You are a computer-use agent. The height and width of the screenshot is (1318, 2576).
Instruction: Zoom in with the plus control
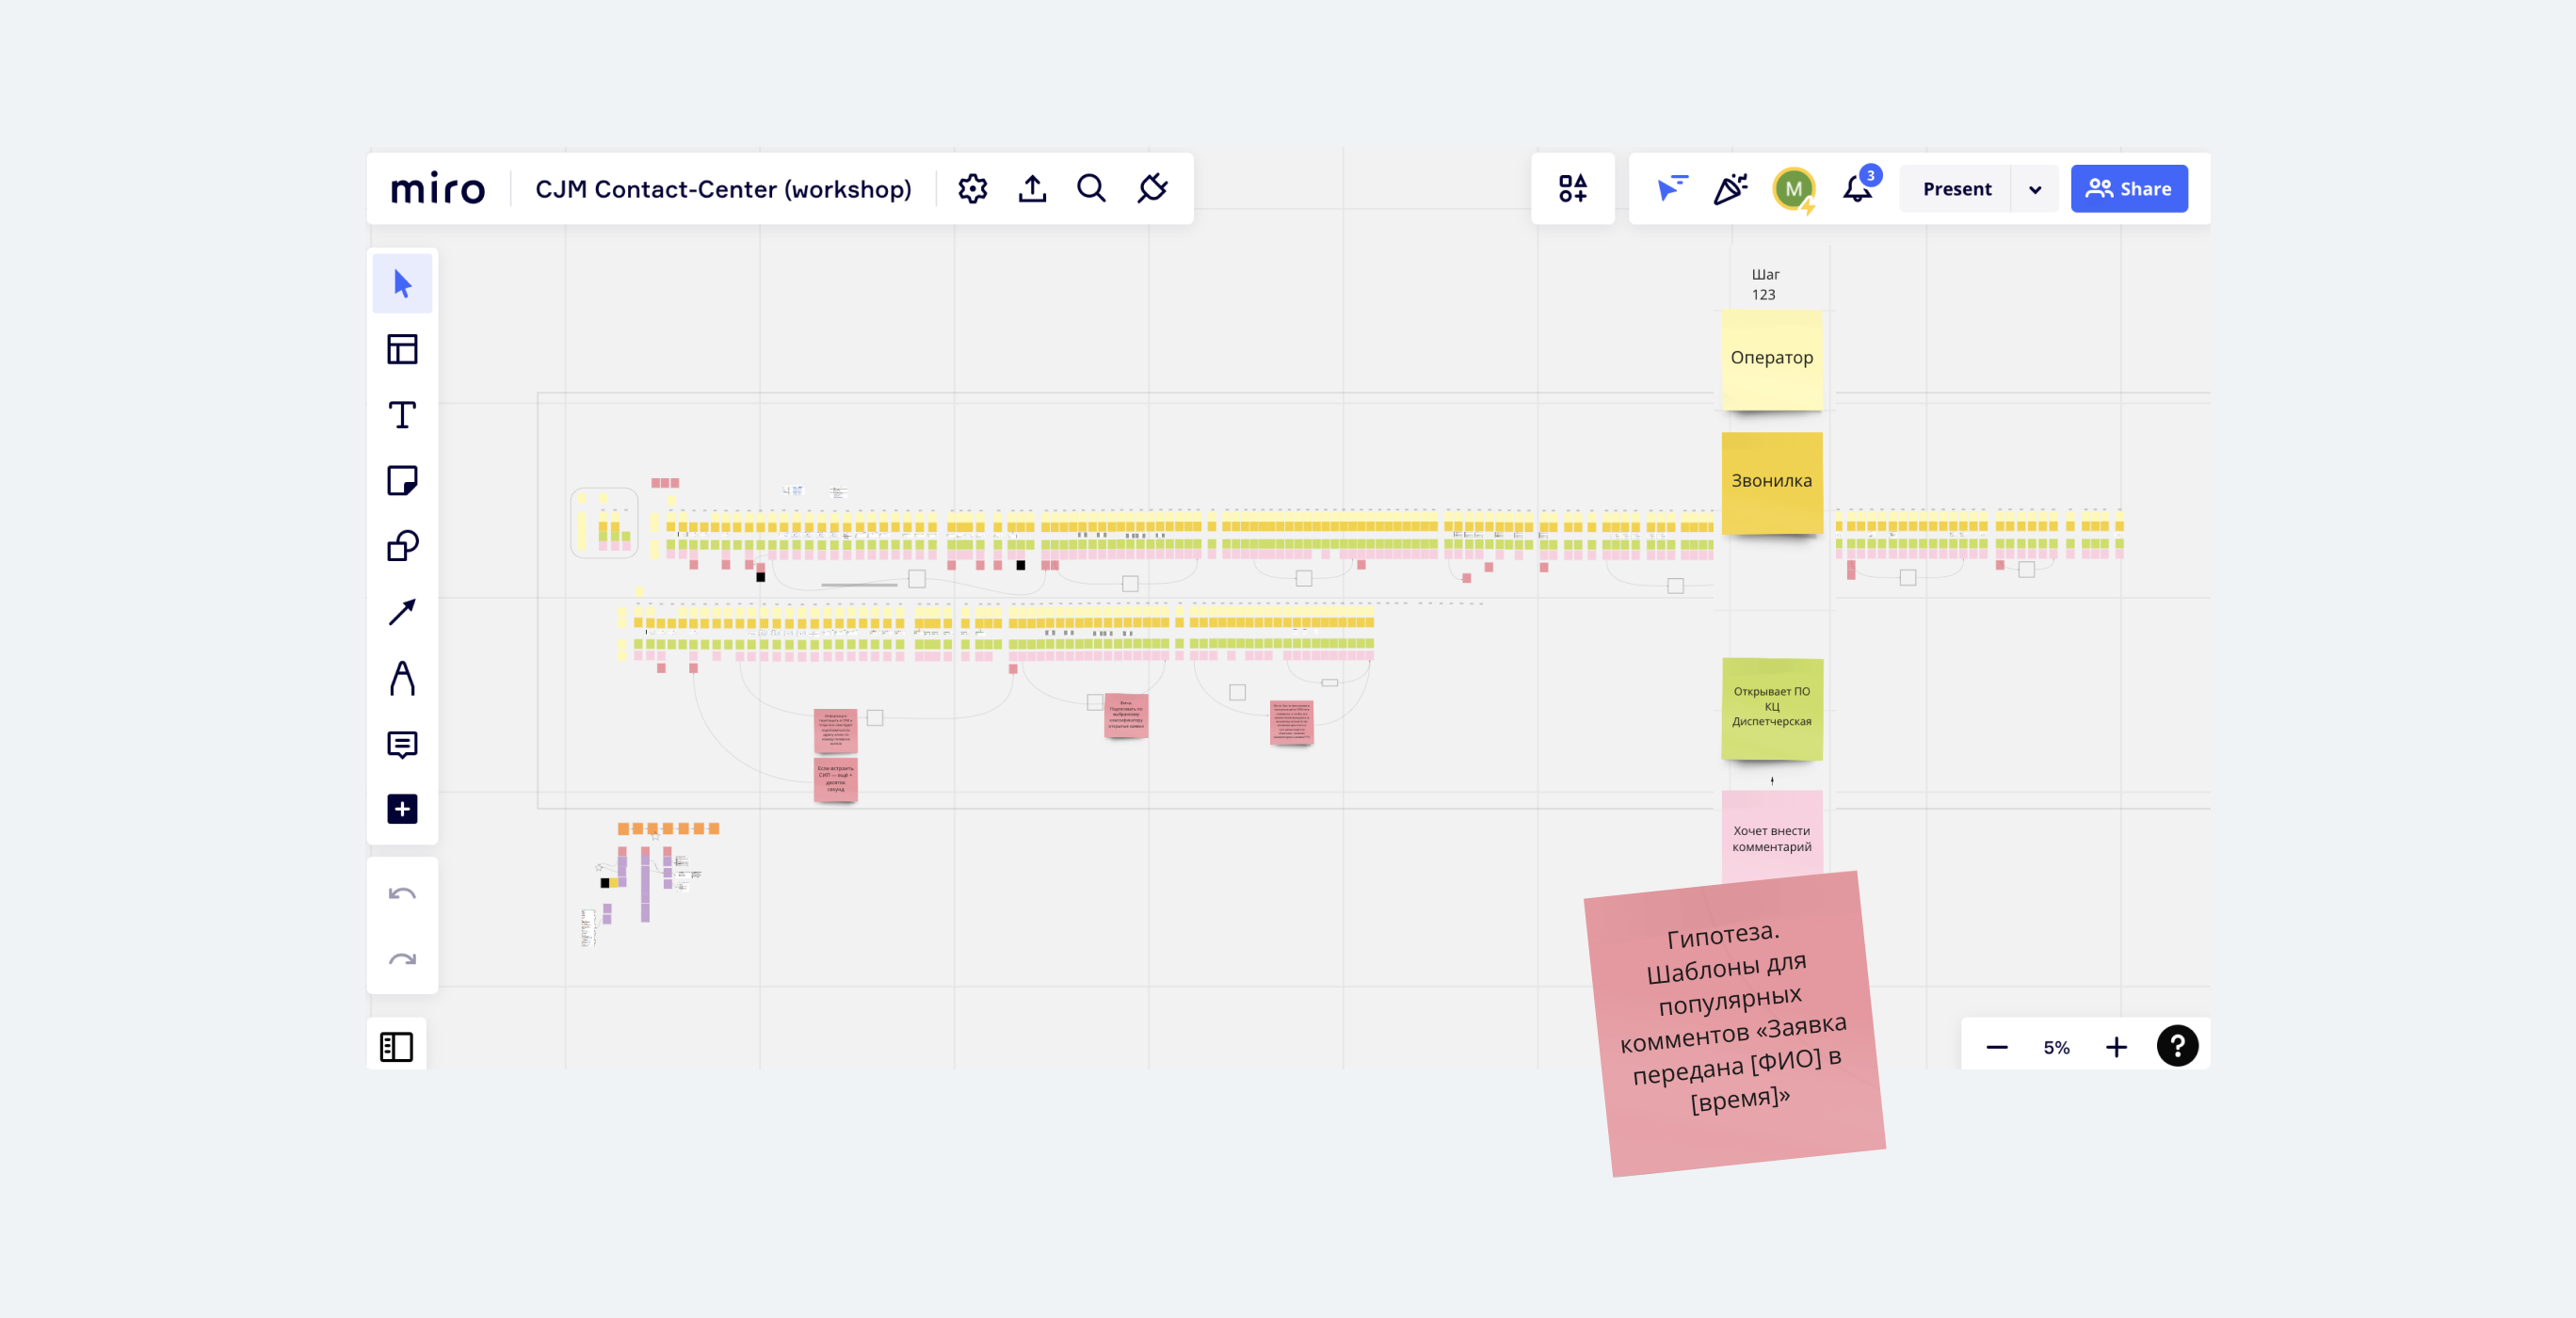tap(2116, 1047)
